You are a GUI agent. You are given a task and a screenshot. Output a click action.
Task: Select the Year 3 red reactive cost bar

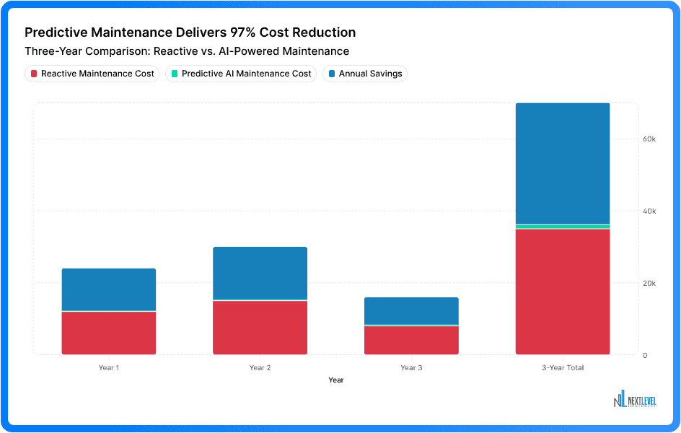tap(411, 340)
